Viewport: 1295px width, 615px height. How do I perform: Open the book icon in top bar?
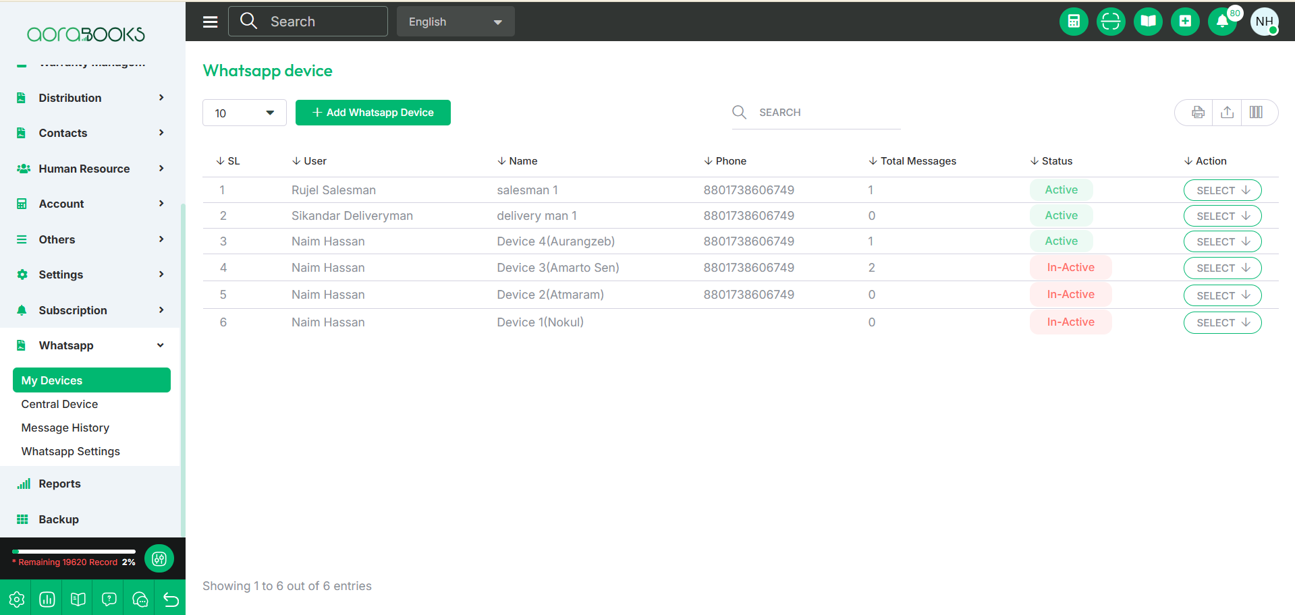[x=1148, y=22]
